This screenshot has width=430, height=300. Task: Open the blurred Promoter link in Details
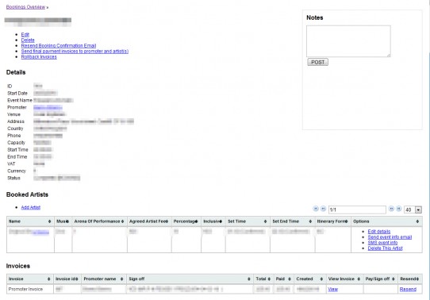pyautogui.click(x=48, y=107)
